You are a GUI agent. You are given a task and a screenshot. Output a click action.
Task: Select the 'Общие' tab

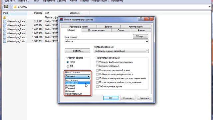point(71,30)
